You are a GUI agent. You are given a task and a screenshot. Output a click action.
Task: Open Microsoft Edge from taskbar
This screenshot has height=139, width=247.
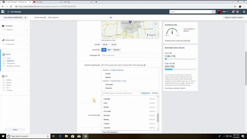(x=60, y=136)
